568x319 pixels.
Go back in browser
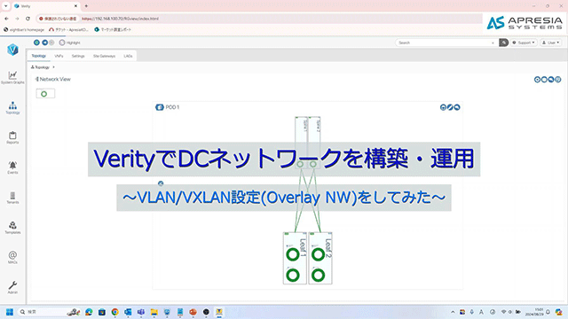pos(6,19)
